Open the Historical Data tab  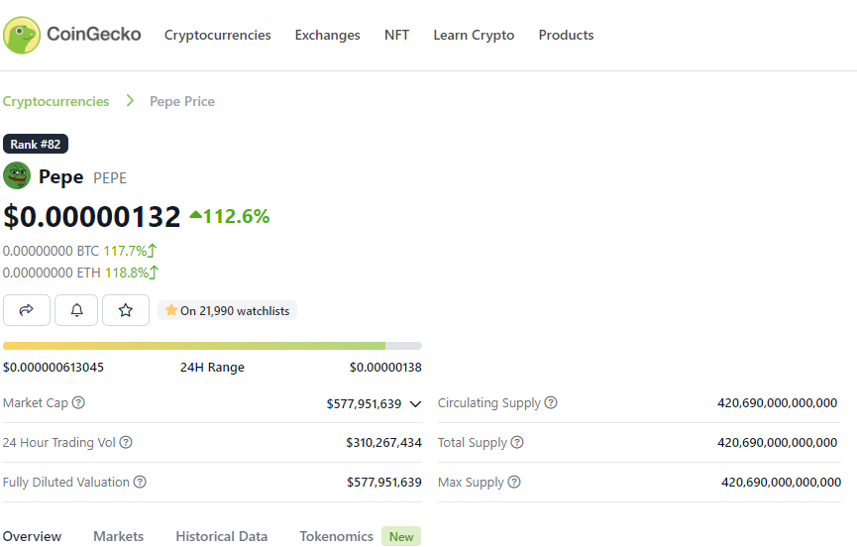coord(221,536)
